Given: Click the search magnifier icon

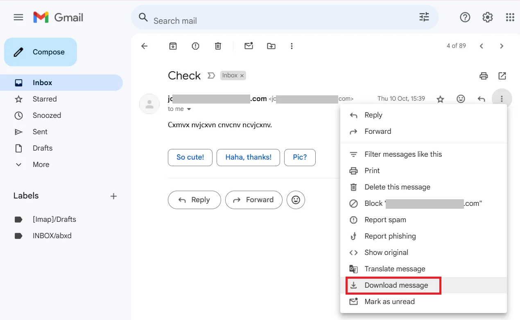Looking at the screenshot, I should [143, 17].
